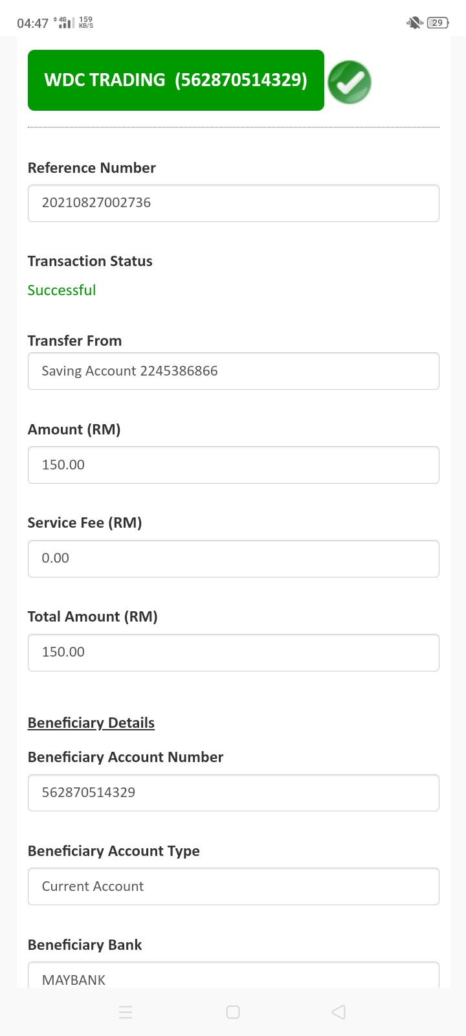Select the Amount (RM) field

click(x=234, y=465)
